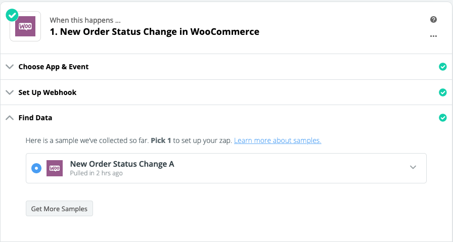Click green check beside Set Up Webhook
The image size is (453, 242).
(443, 92)
